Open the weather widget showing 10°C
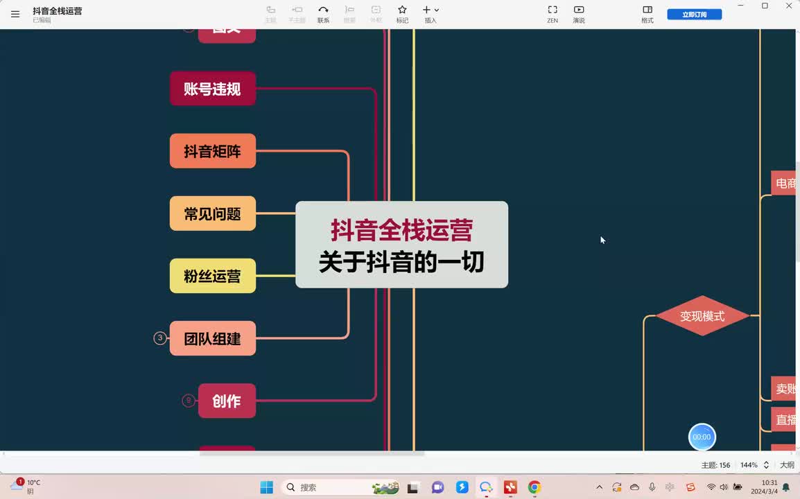The width and height of the screenshot is (800, 499). 26,487
